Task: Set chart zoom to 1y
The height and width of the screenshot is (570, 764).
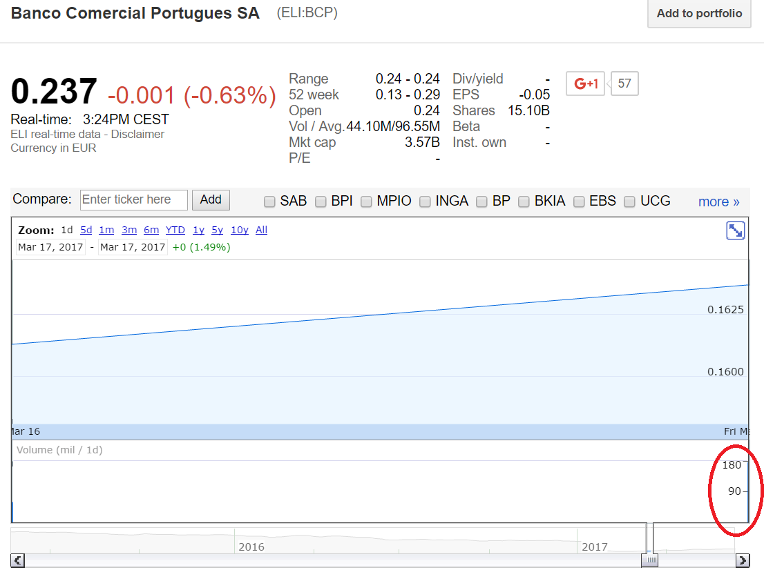Action: click(198, 230)
